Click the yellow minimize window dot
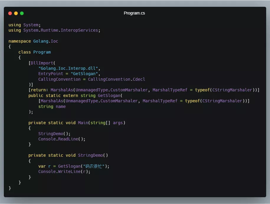 pyautogui.click(x=16, y=13)
